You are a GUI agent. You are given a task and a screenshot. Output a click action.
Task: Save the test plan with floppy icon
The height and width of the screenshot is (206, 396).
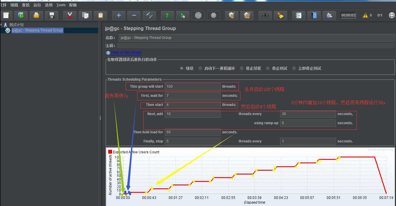point(51,15)
